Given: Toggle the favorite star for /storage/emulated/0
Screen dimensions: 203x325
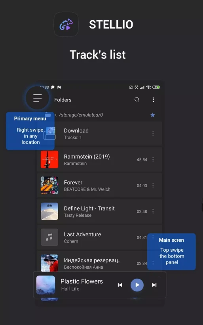Looking at the screenshot, I should [153, 115].
